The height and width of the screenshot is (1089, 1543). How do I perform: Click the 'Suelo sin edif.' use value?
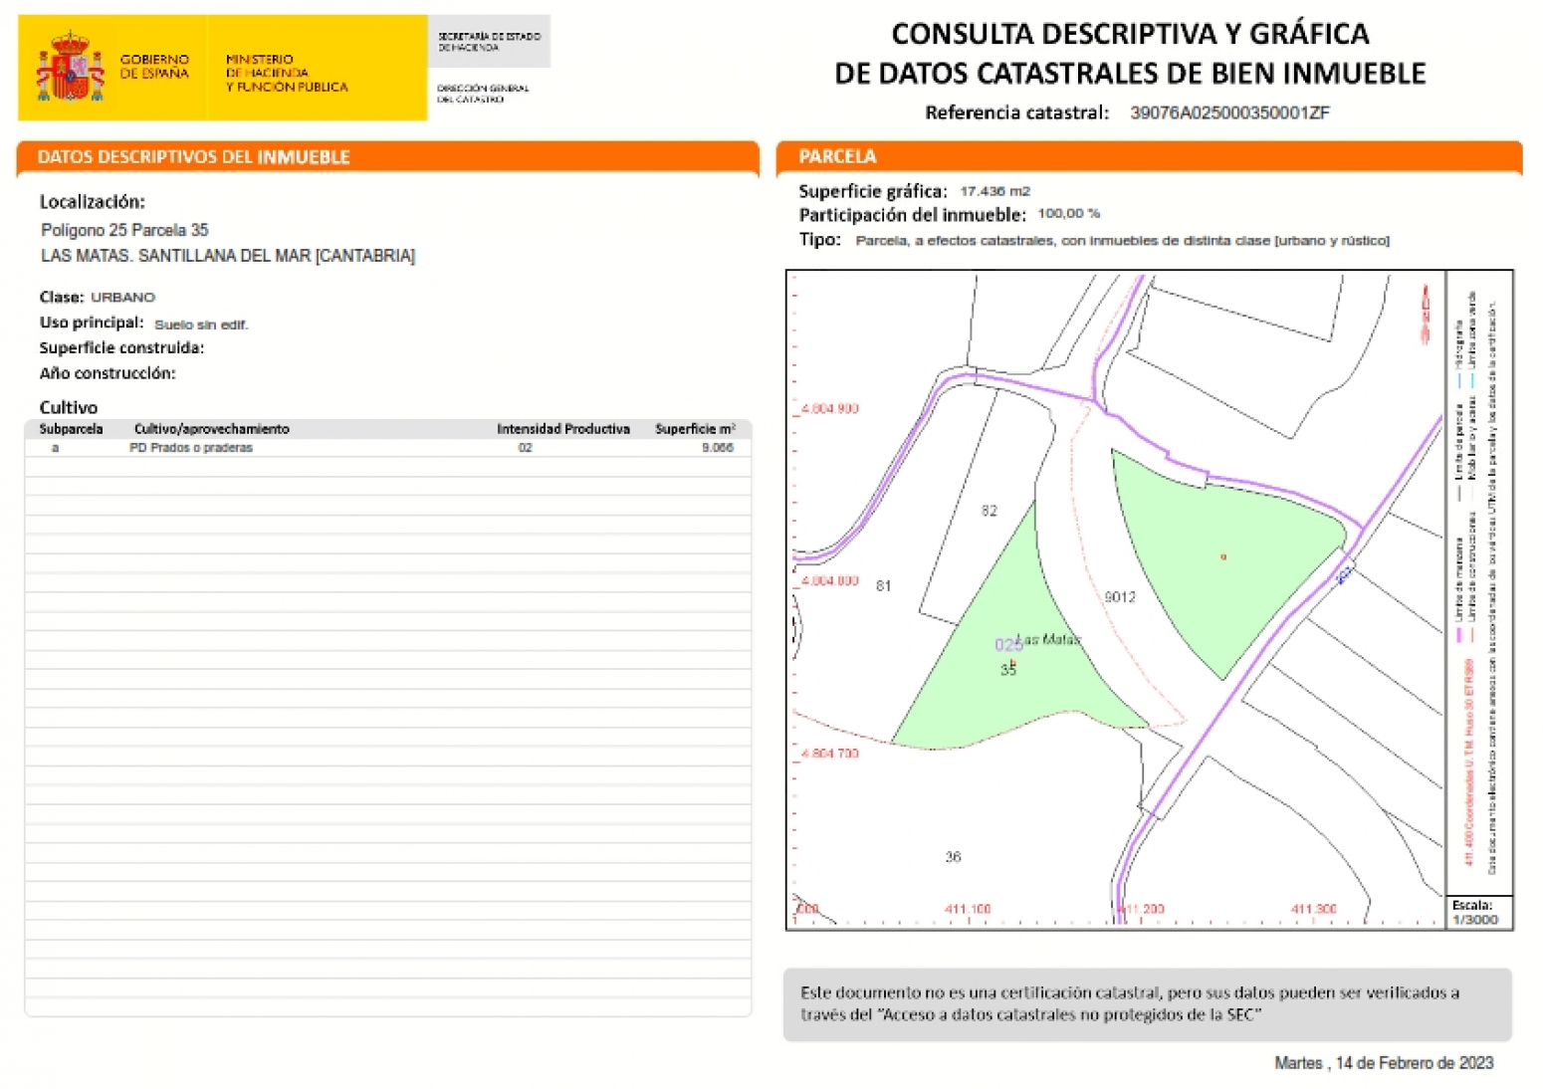tap(201, 325)
